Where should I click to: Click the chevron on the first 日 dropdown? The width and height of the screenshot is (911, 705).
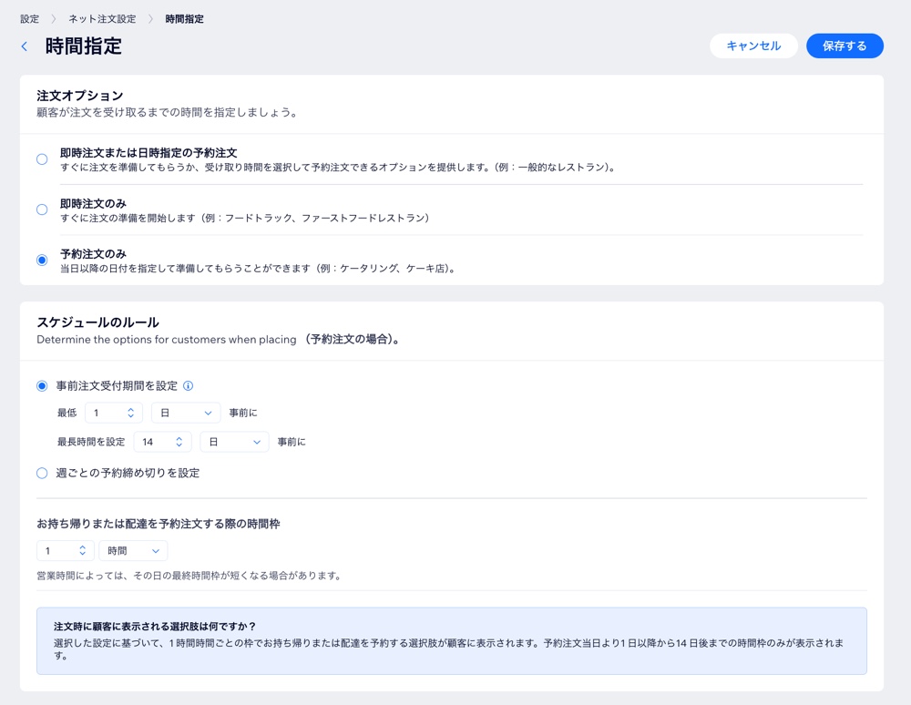pyautogui.click(x=208, y=413)
